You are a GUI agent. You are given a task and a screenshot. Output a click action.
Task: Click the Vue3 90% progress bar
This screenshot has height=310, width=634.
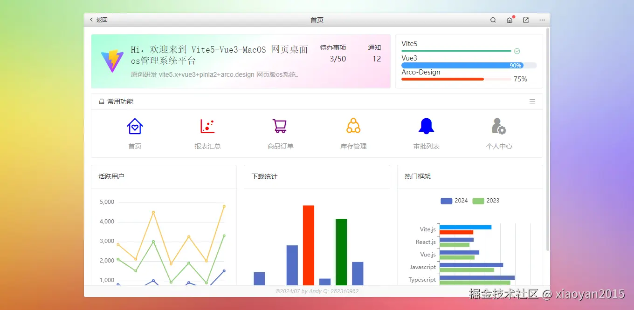pos(469,66)
